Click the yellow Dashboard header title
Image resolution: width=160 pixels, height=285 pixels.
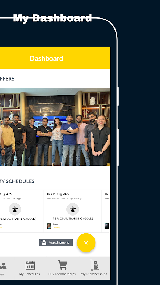pyautogui.click(x=47, y=58)
